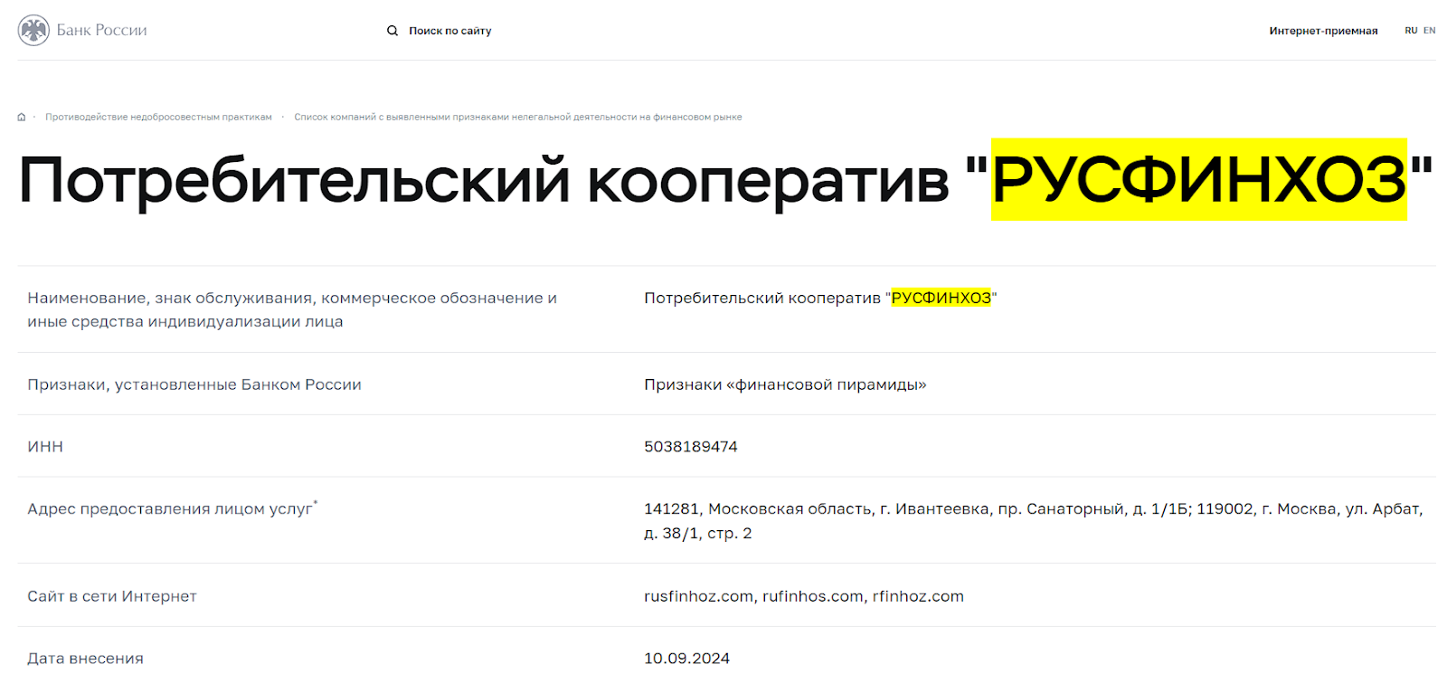Focus the Поиск по сайту search field

[449, 31]
